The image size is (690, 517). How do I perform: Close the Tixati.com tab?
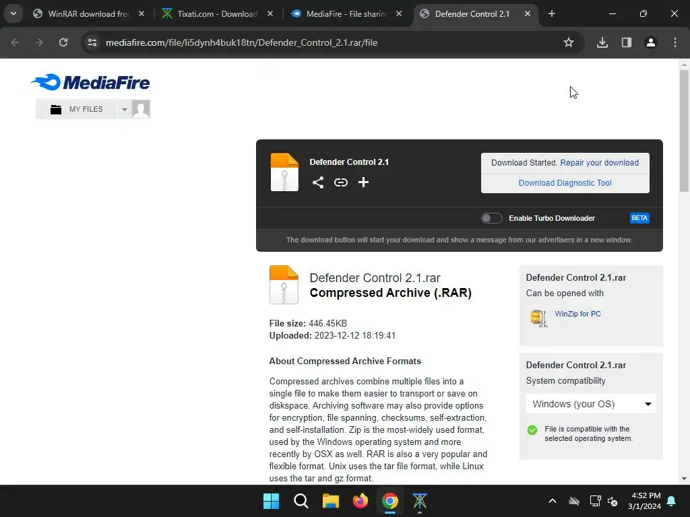coord(270,14)
